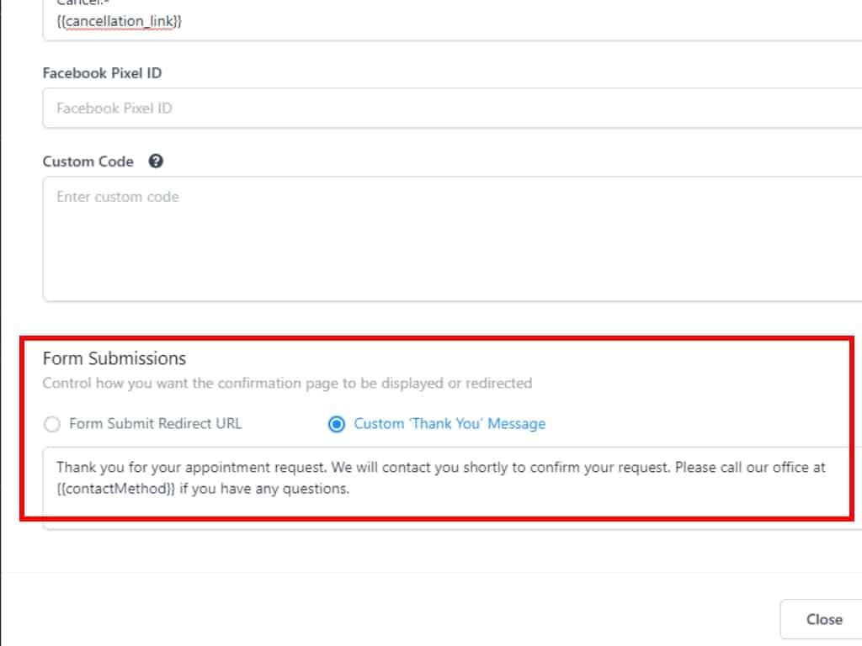862x646 pixels.
Task: Select the Custom 'Thank You' Message radio button
Action: coord(337,424)
